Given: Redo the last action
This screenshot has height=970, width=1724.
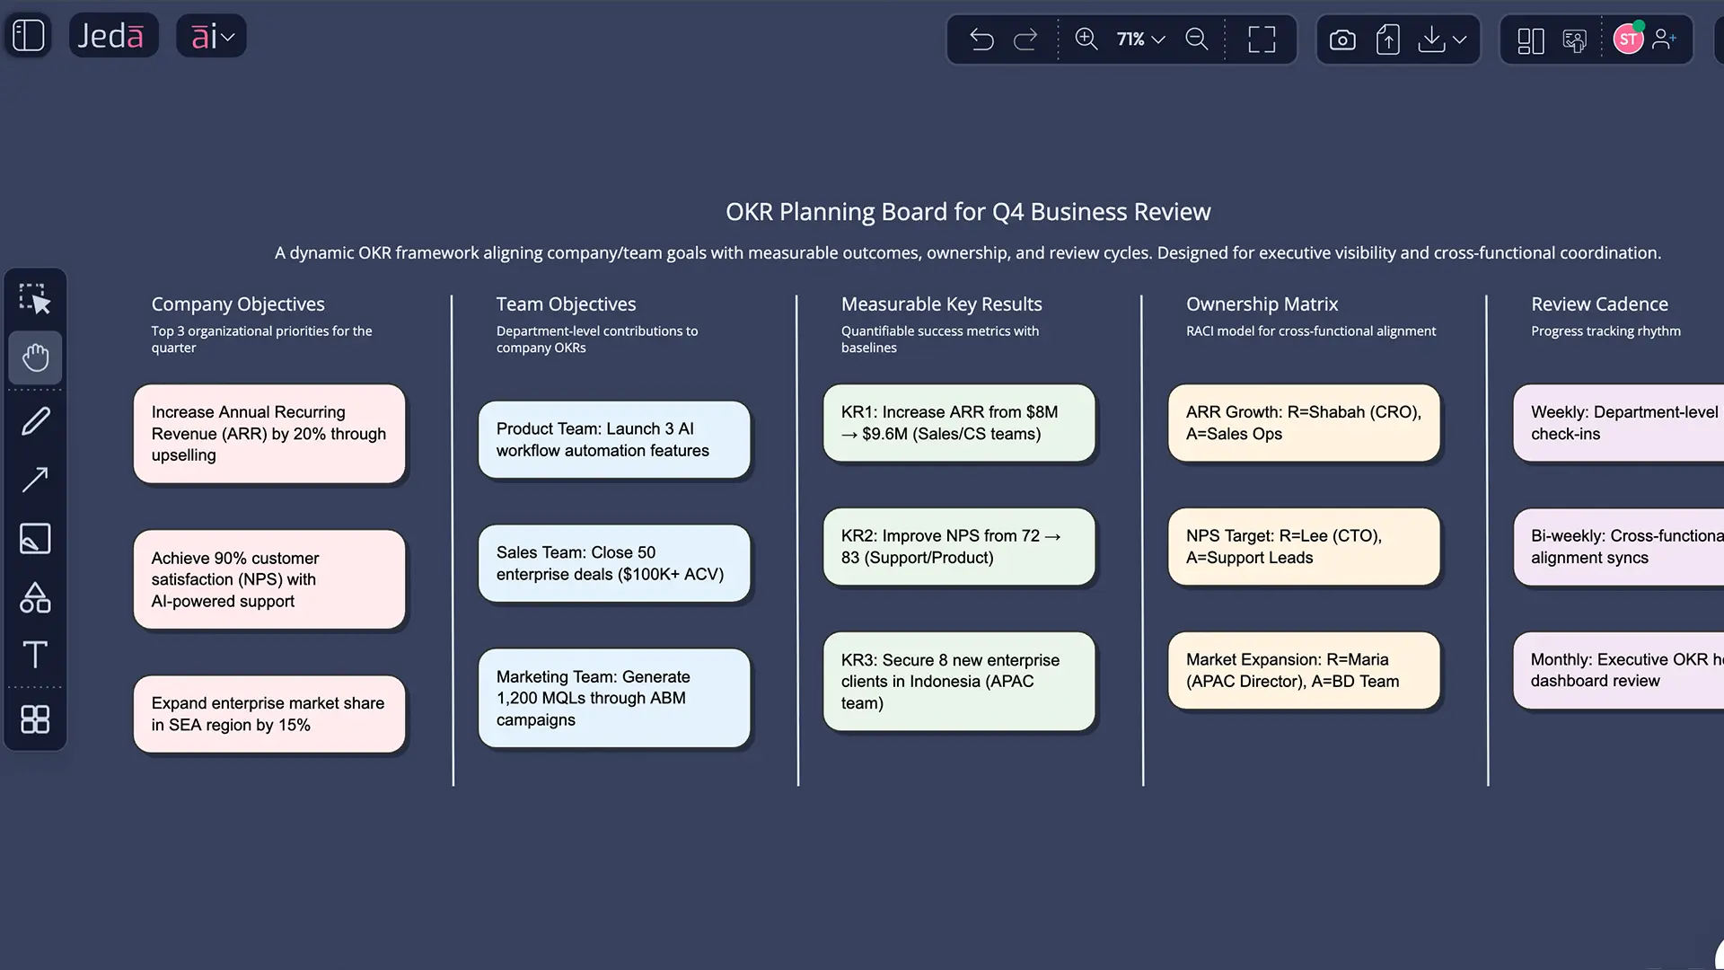Looking at the screenshot, I should coord(1026,40).
